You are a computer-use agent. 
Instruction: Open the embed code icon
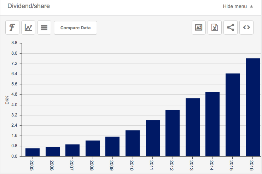click(x=246, y=28)
